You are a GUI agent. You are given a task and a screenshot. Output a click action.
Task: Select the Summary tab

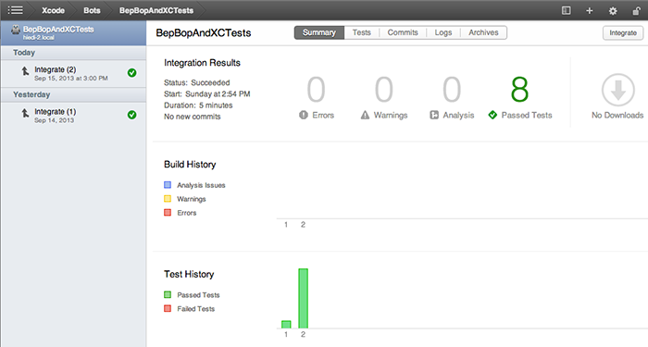pos(319,32)
